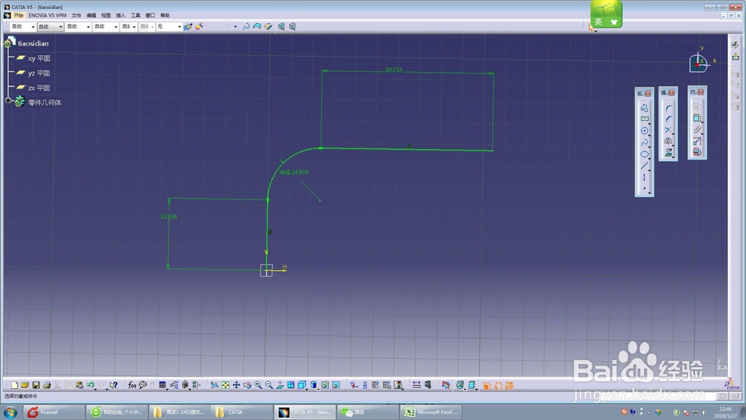The width and height of the screenshot is (746, 420).
Task: Expand the Circle tool flyout arrow
Action: [650, 135]
